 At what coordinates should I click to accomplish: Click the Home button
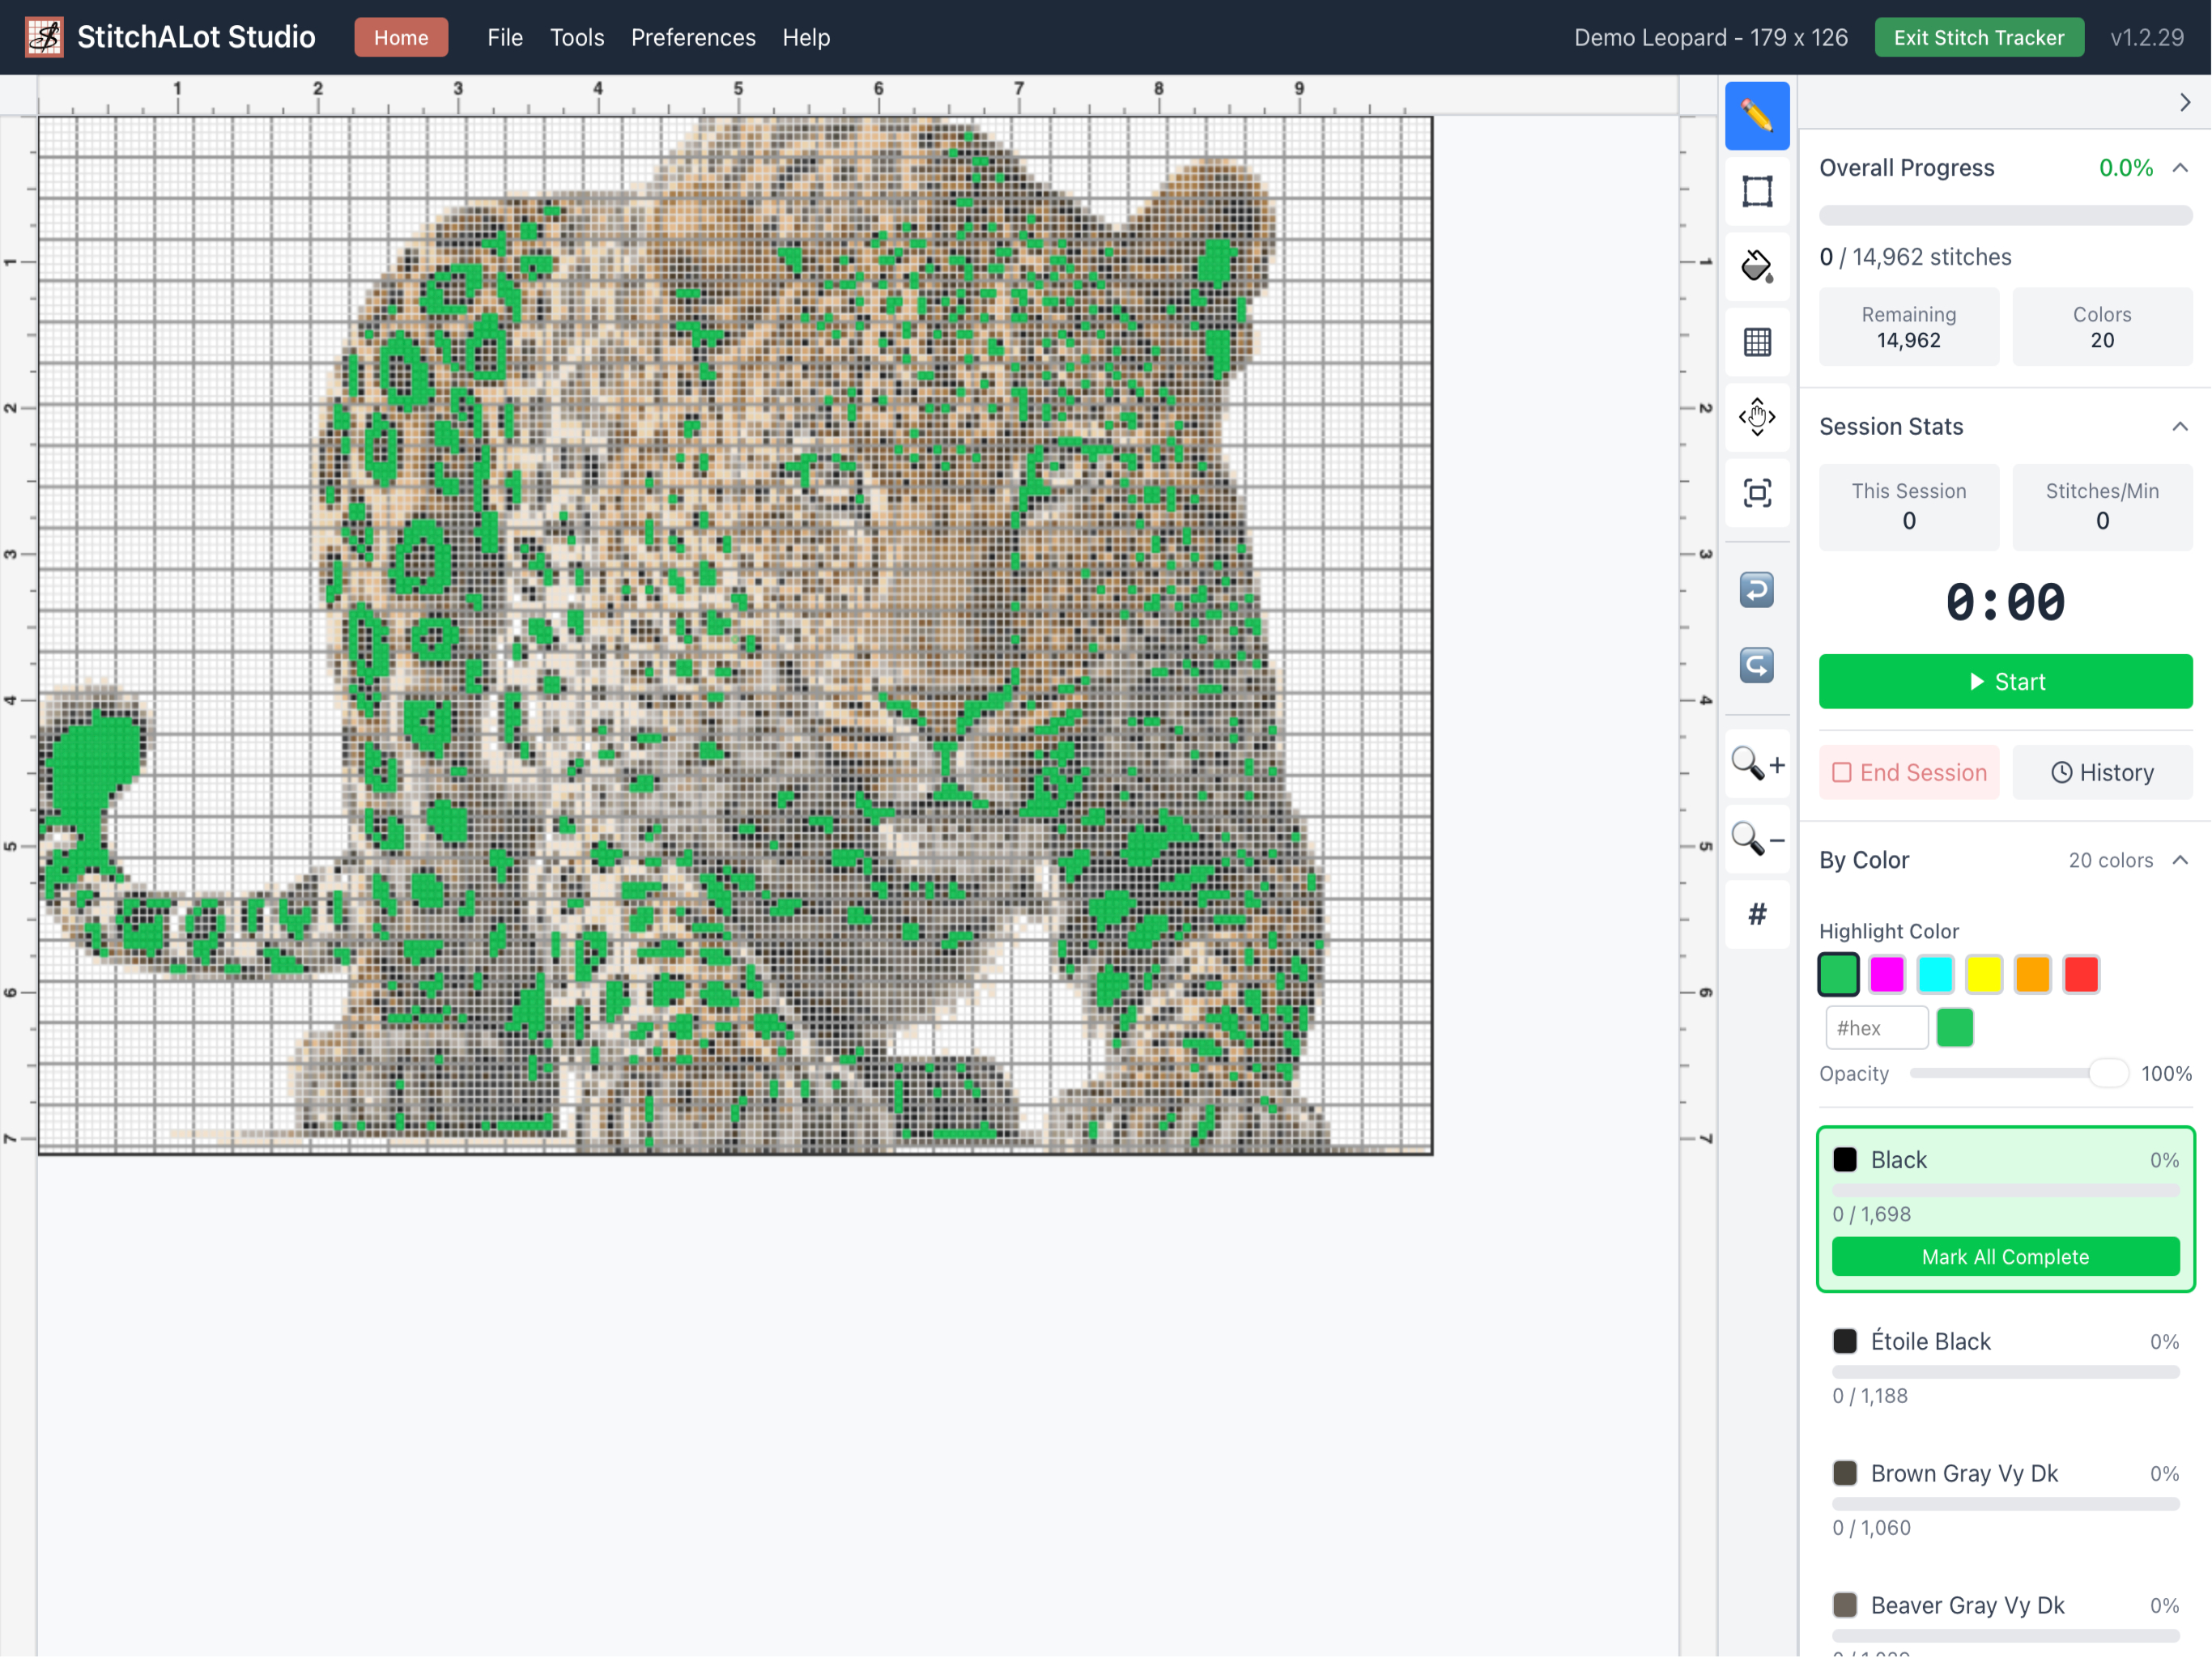[x=401, y=37]
